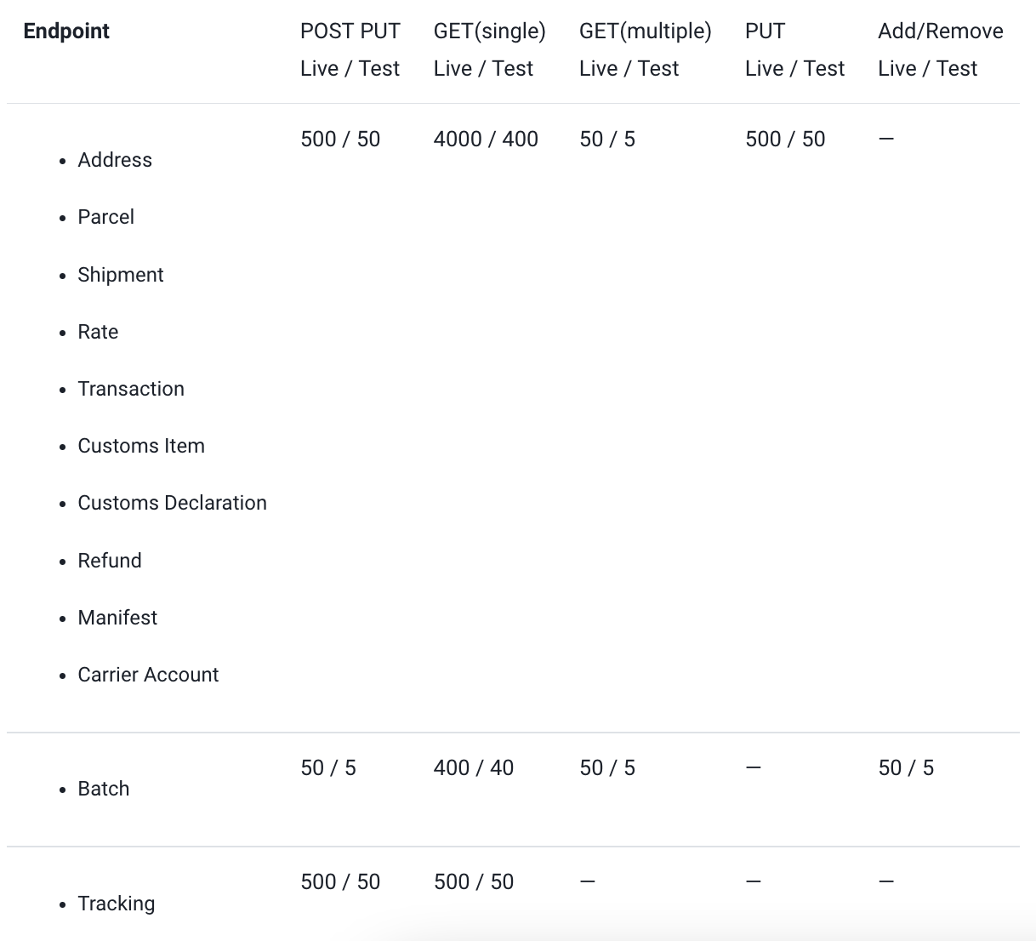The image size is (1036, 941).
Task: Select the Transaction list item
Action: click(131, 389)
